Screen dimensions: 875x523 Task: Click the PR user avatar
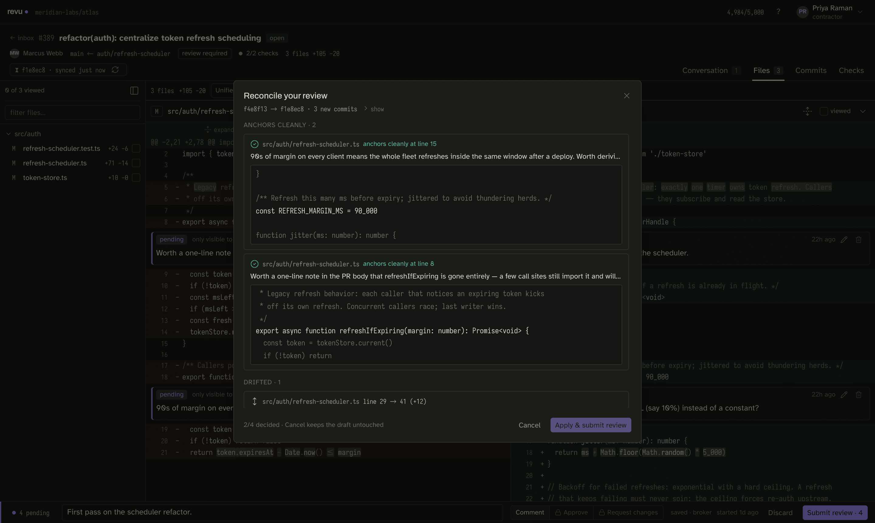[x=802, y=12]
